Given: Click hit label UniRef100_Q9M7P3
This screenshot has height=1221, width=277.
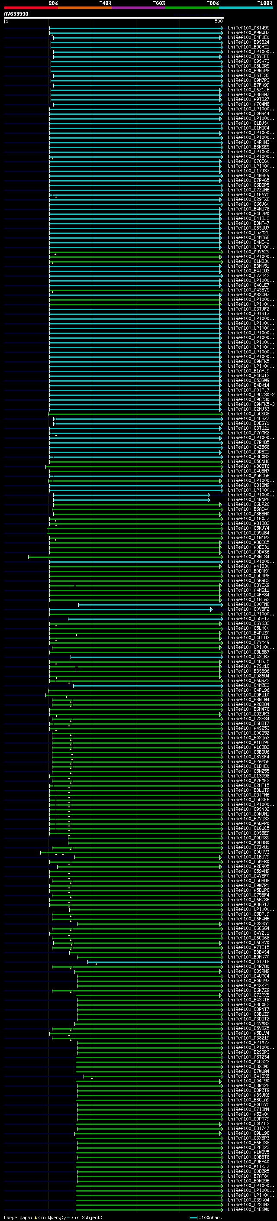Looking at the screenshot, I should (x=248, y=80).
